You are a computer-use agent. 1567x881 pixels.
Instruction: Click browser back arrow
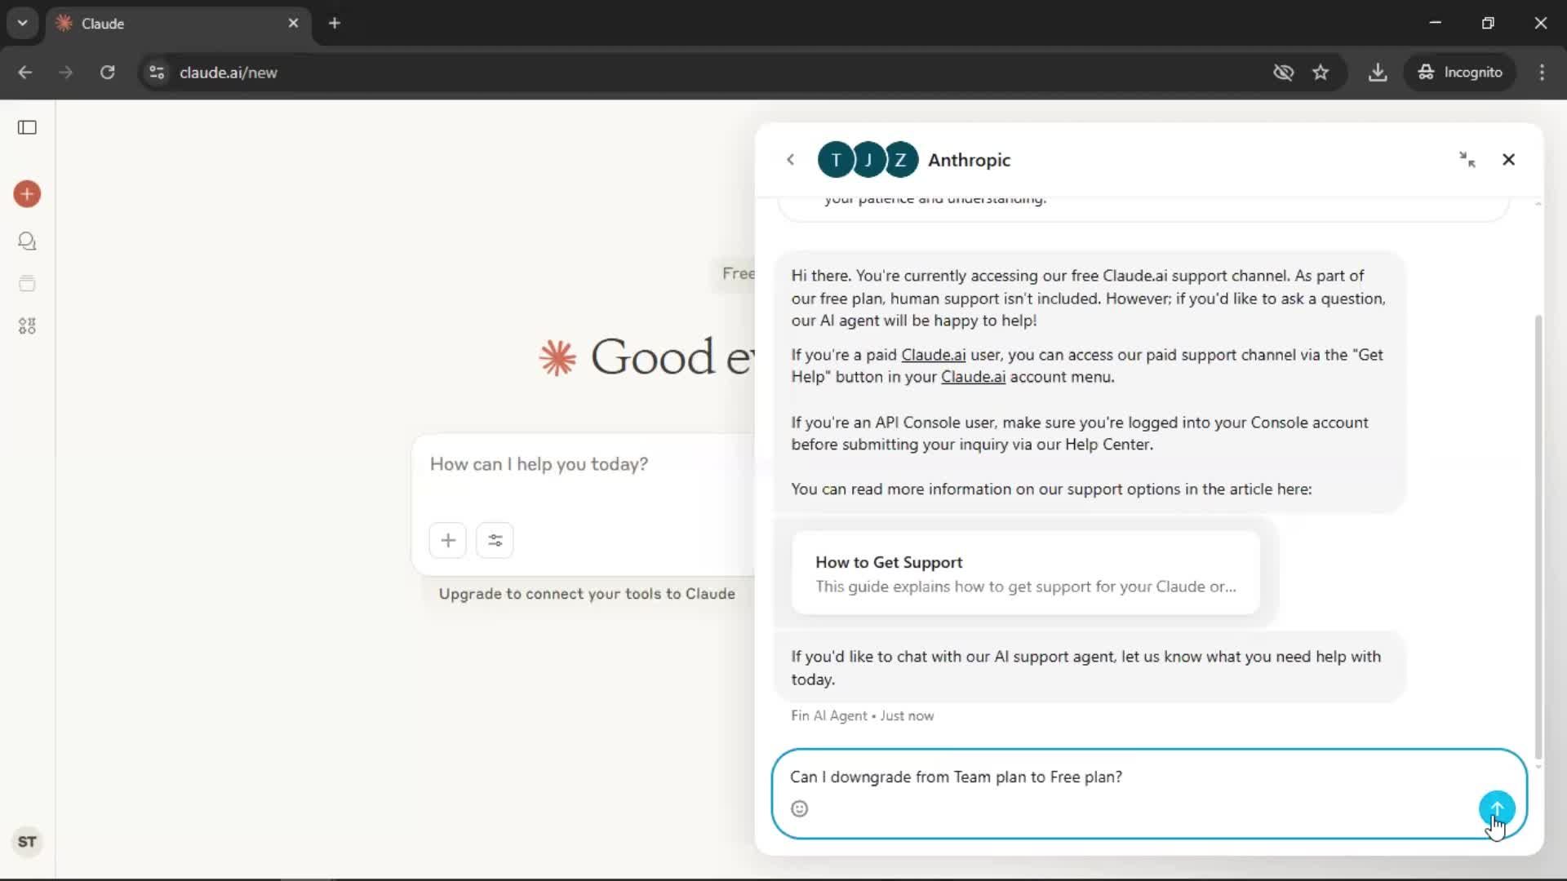(x=25, y=73)
